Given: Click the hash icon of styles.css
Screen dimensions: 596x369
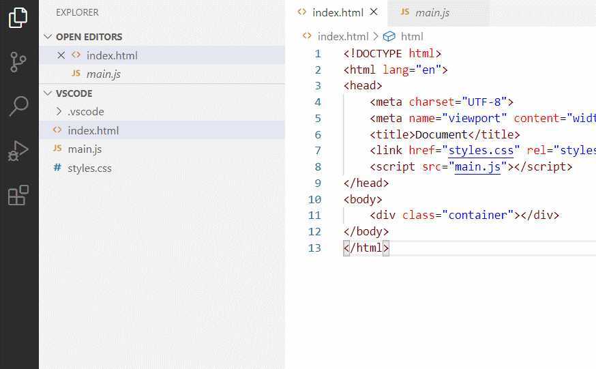Looking at the screenshot, I should tap(57, 167).
